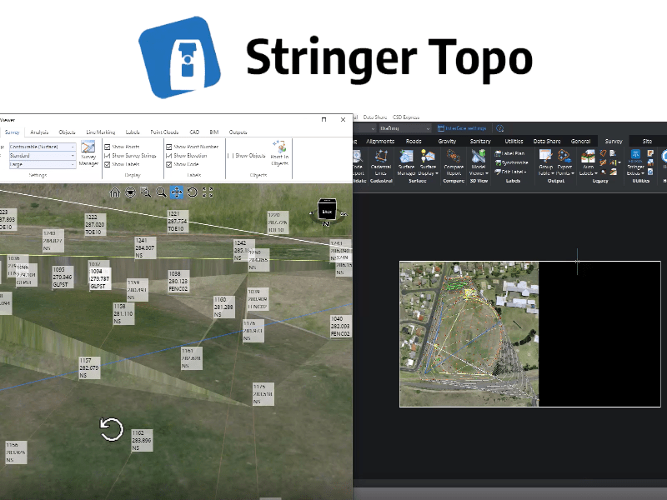Select the magnifier zoom tool in viewer
Viewport: 667px width, 500px height.
tap(161, 192)
